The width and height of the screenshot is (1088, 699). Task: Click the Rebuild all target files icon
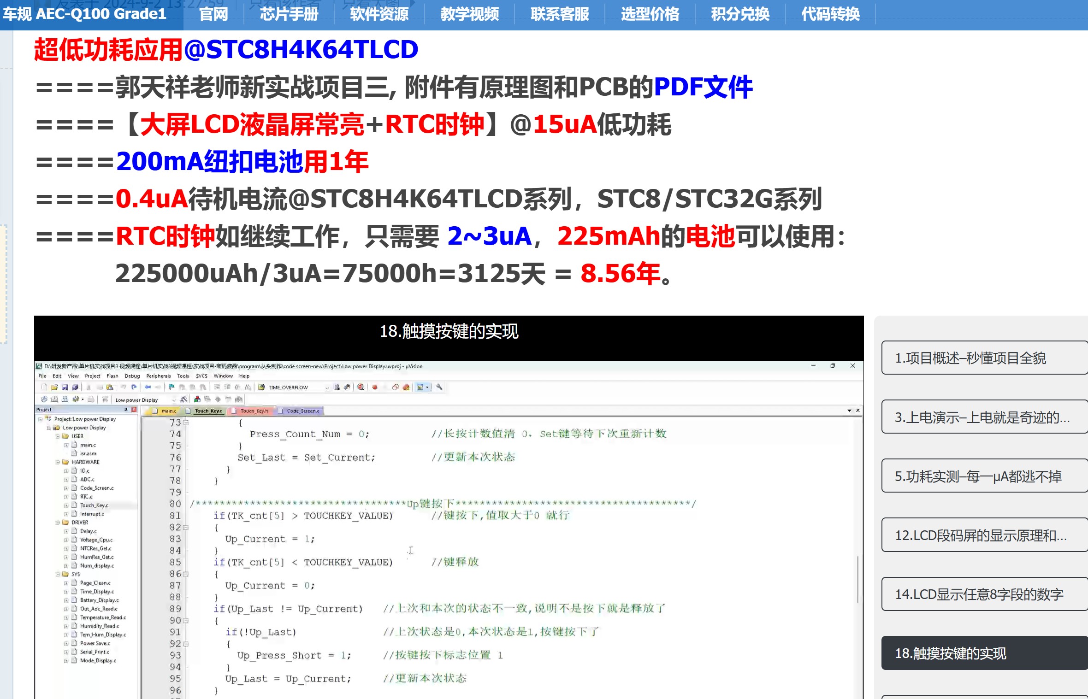tap(65, 399)
